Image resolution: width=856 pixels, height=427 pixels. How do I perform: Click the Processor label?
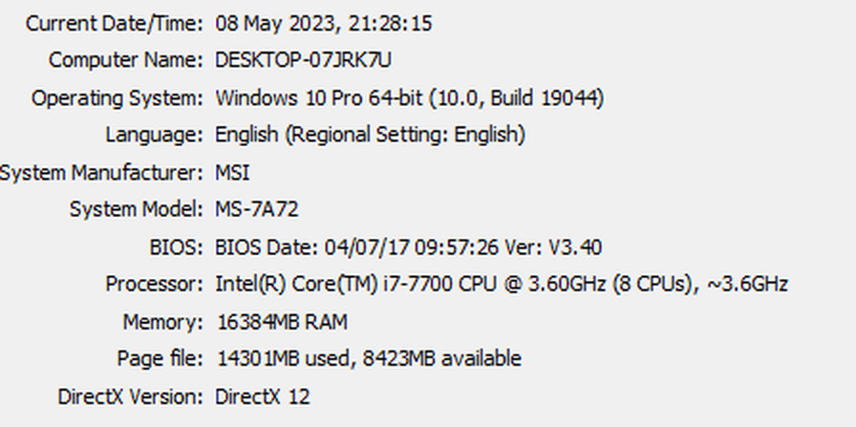click(154, 285)
